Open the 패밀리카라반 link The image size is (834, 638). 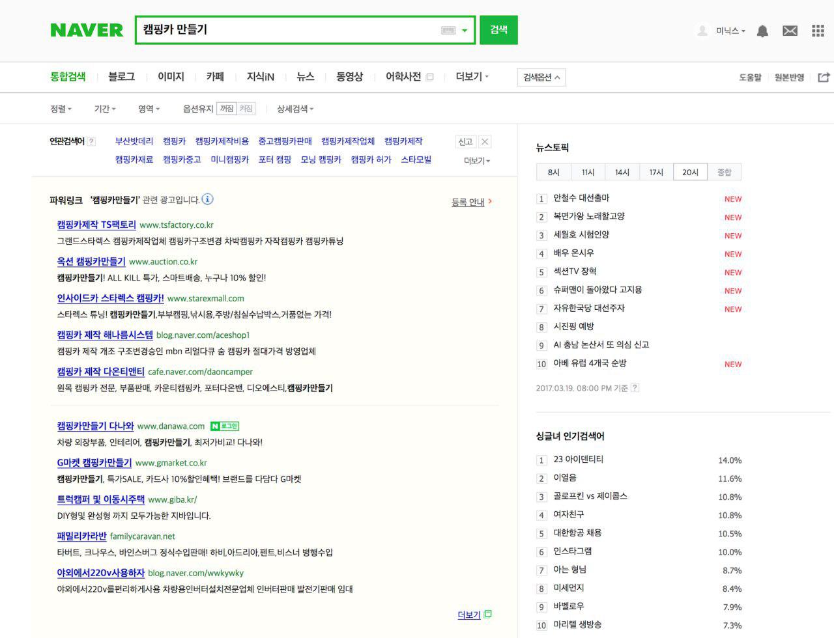coord(81,536)
